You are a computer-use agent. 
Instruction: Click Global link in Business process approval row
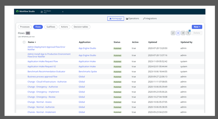point(82,77)
